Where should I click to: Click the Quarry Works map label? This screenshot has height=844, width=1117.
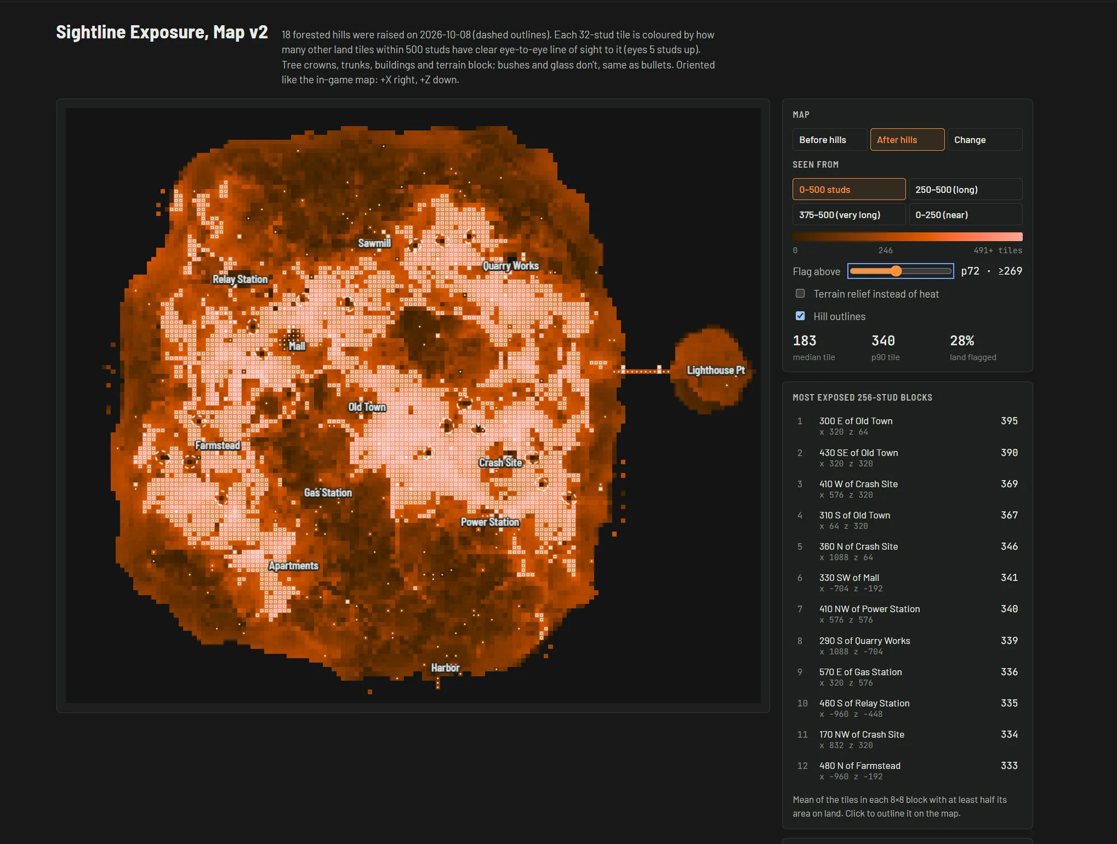[511, 266]
